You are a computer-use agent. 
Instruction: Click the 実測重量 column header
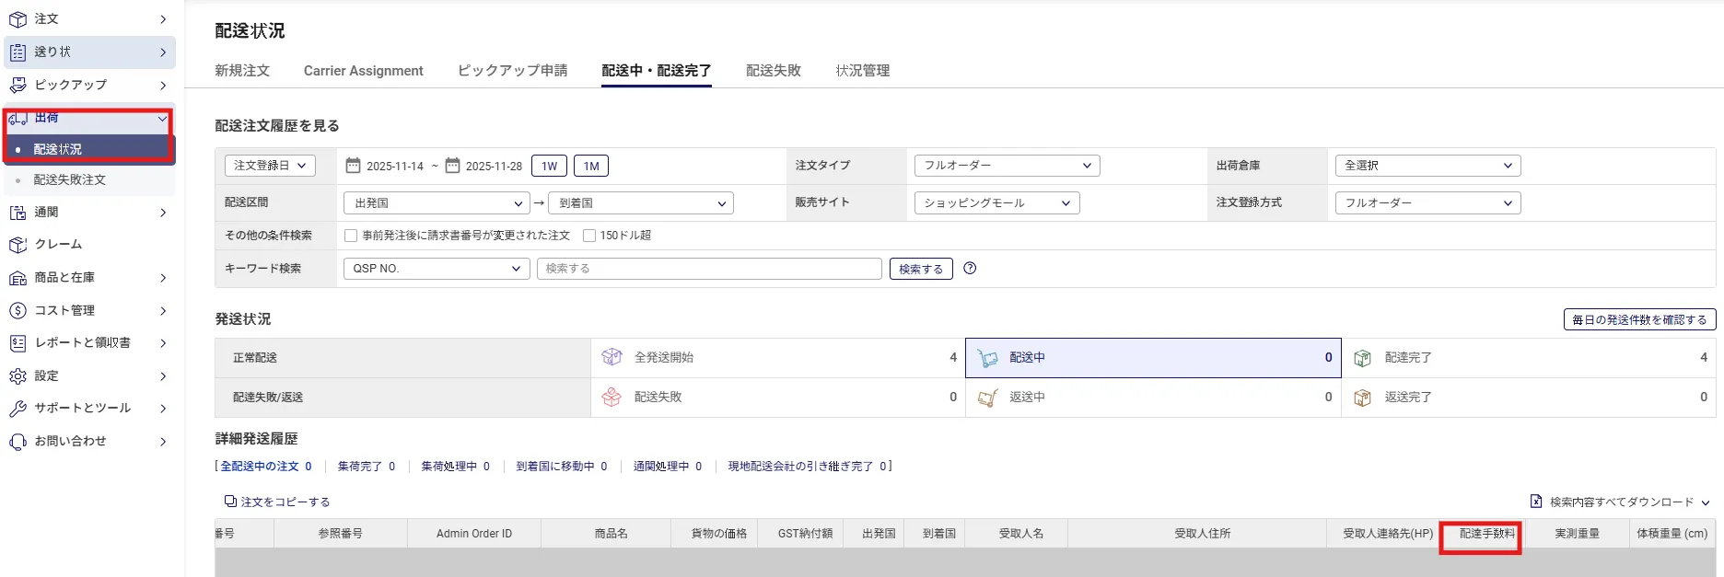point(1577,534)
